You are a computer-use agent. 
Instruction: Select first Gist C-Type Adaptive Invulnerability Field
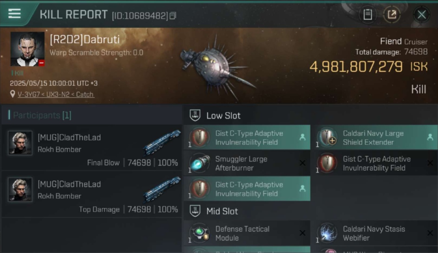(247, 138)
